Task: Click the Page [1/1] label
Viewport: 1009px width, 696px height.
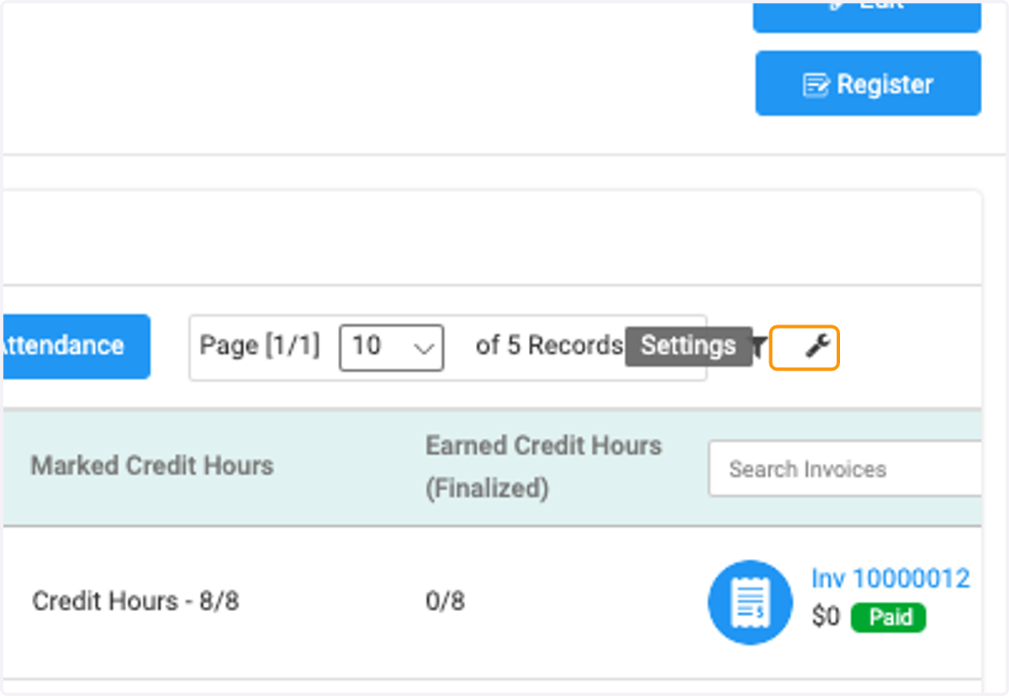Action: point(260,345)
